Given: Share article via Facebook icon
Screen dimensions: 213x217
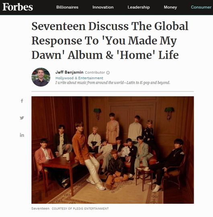Looking at the screenshot, I should click(x=22, y=101).
